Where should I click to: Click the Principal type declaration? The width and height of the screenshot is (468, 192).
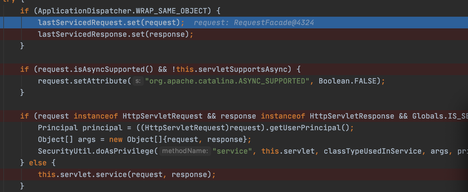(x=58, y=128)
